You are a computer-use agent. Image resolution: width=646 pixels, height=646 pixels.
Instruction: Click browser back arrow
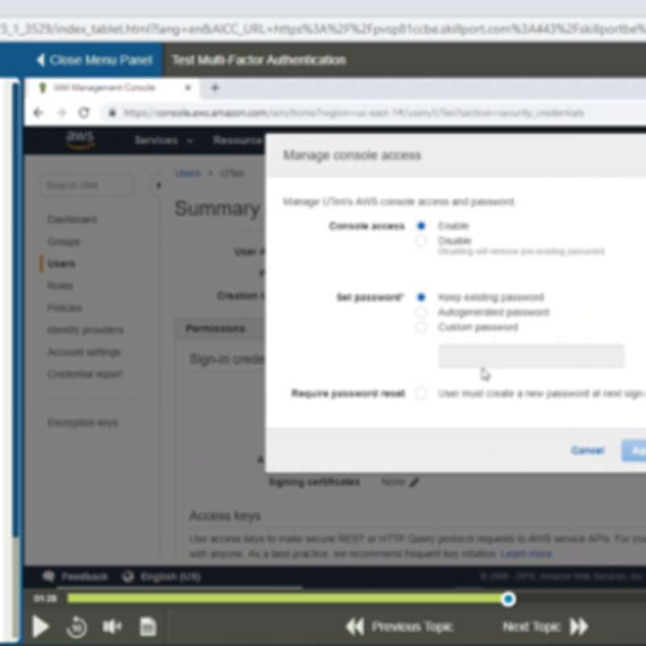38,112
